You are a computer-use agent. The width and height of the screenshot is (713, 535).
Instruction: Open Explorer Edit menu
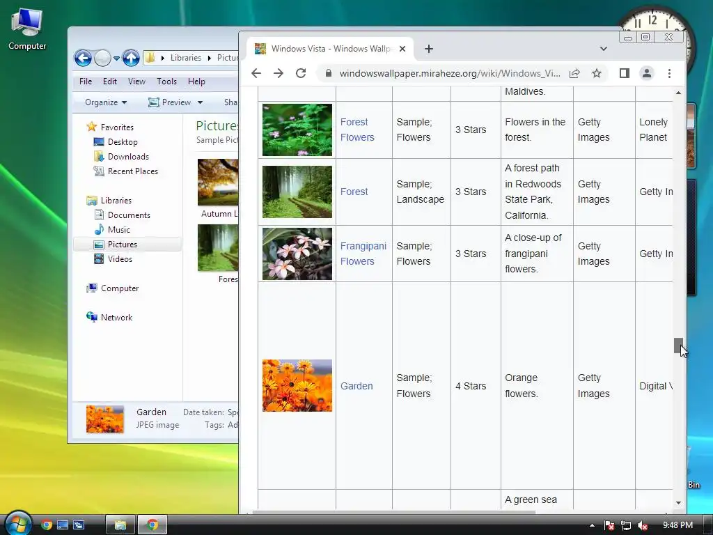(109, 82)
